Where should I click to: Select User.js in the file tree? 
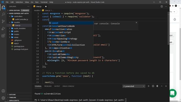coord(19,25)
